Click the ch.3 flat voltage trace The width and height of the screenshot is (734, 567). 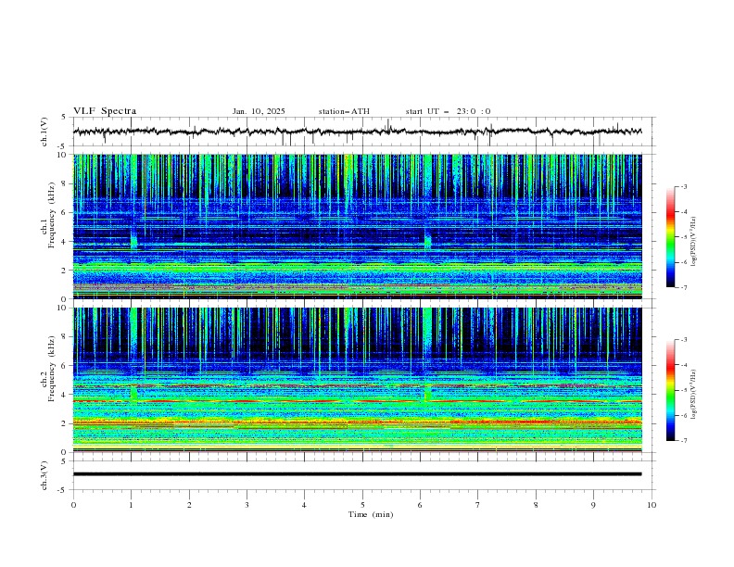coord(357,474)
